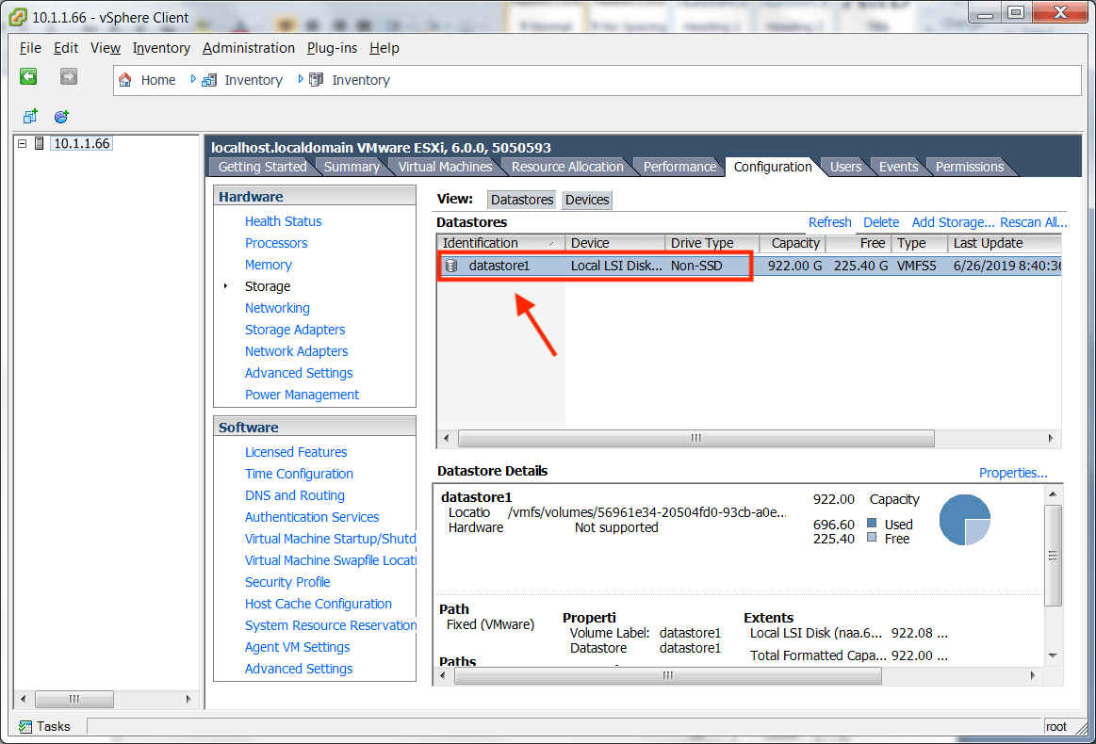Open Agent VM Settings link

point(297,647)
